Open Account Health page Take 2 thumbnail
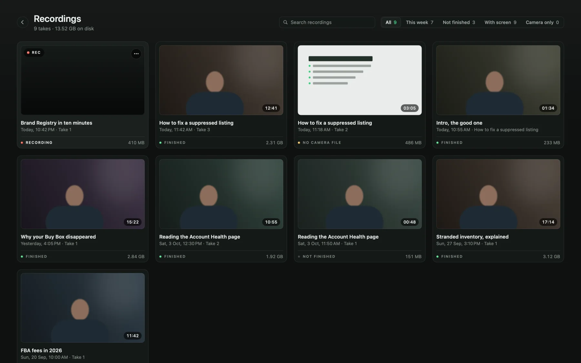The image size is (581, 363). tap(221, 194)
